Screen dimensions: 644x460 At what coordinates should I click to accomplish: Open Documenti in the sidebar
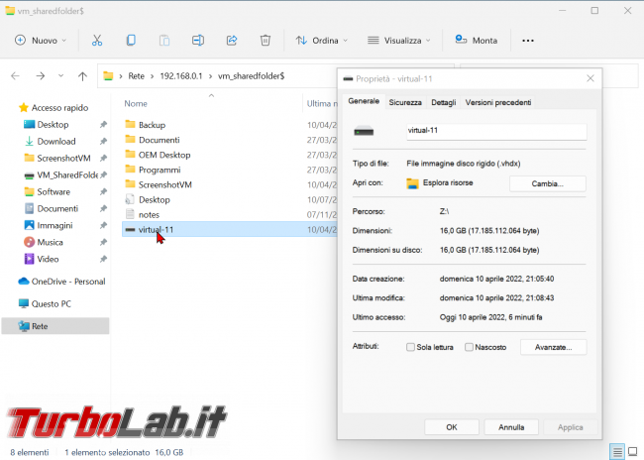click(x=57, y=209)
